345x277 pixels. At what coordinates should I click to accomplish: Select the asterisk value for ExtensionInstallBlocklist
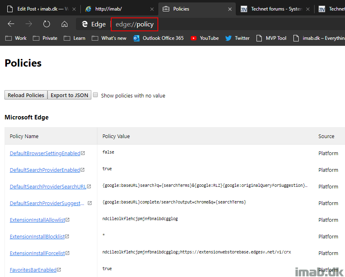point(103,235)
